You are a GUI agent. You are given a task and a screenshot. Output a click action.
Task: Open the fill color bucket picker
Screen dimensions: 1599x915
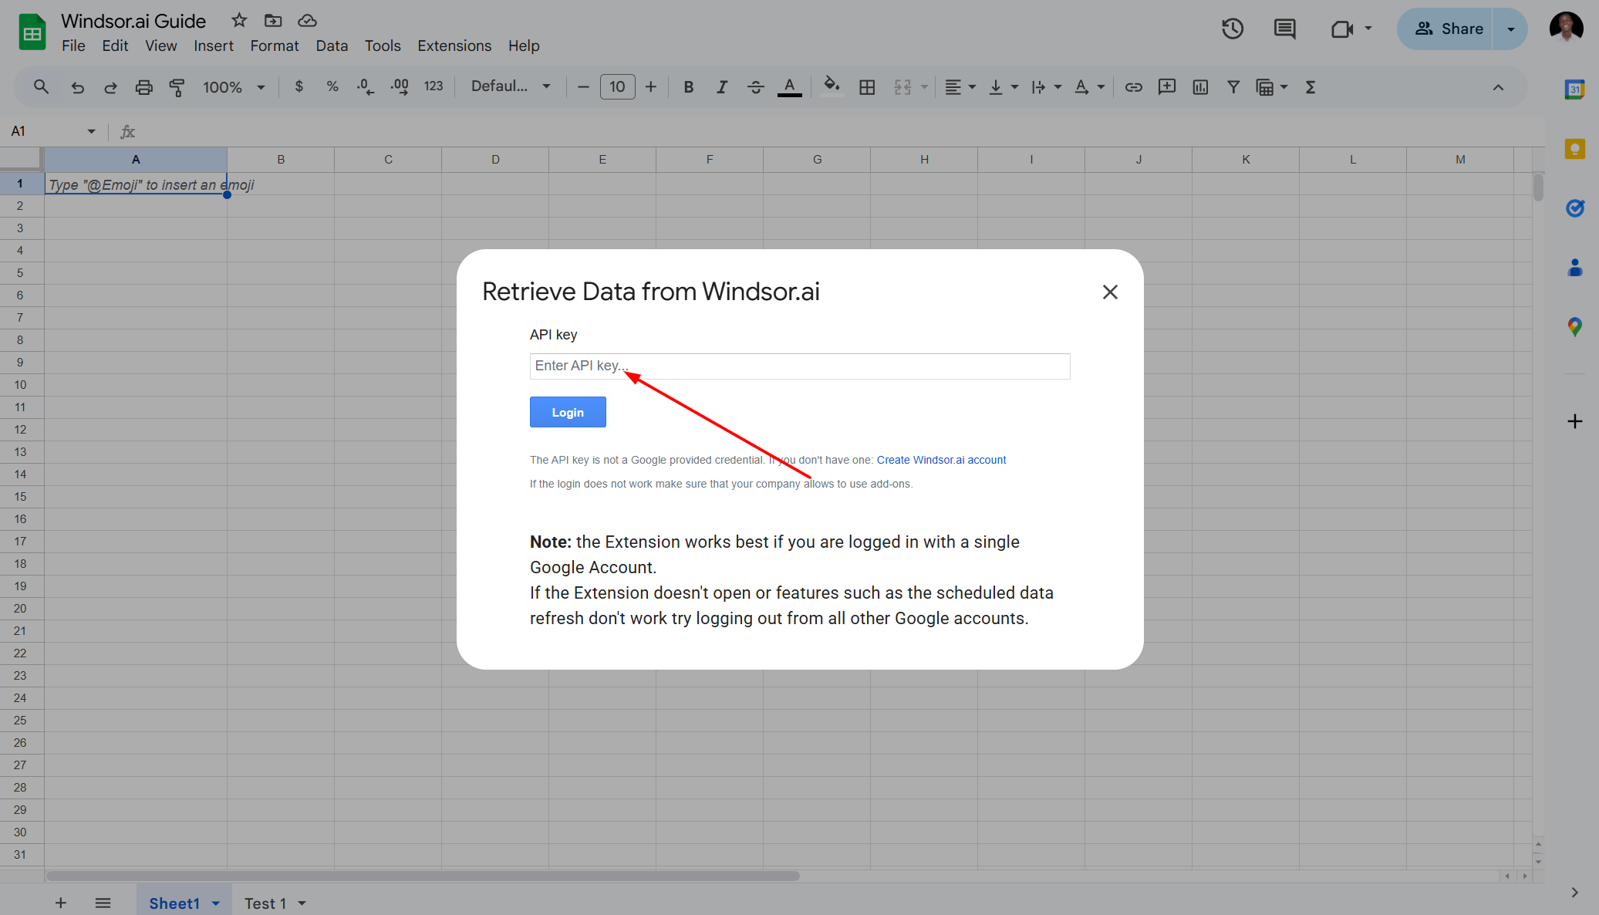coord(832,86)
